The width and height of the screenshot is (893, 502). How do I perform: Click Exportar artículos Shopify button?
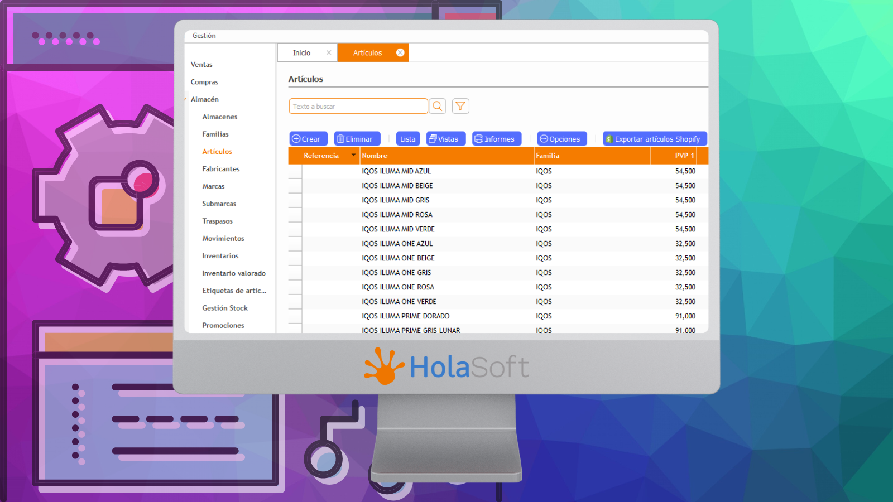tap(655, 139)
